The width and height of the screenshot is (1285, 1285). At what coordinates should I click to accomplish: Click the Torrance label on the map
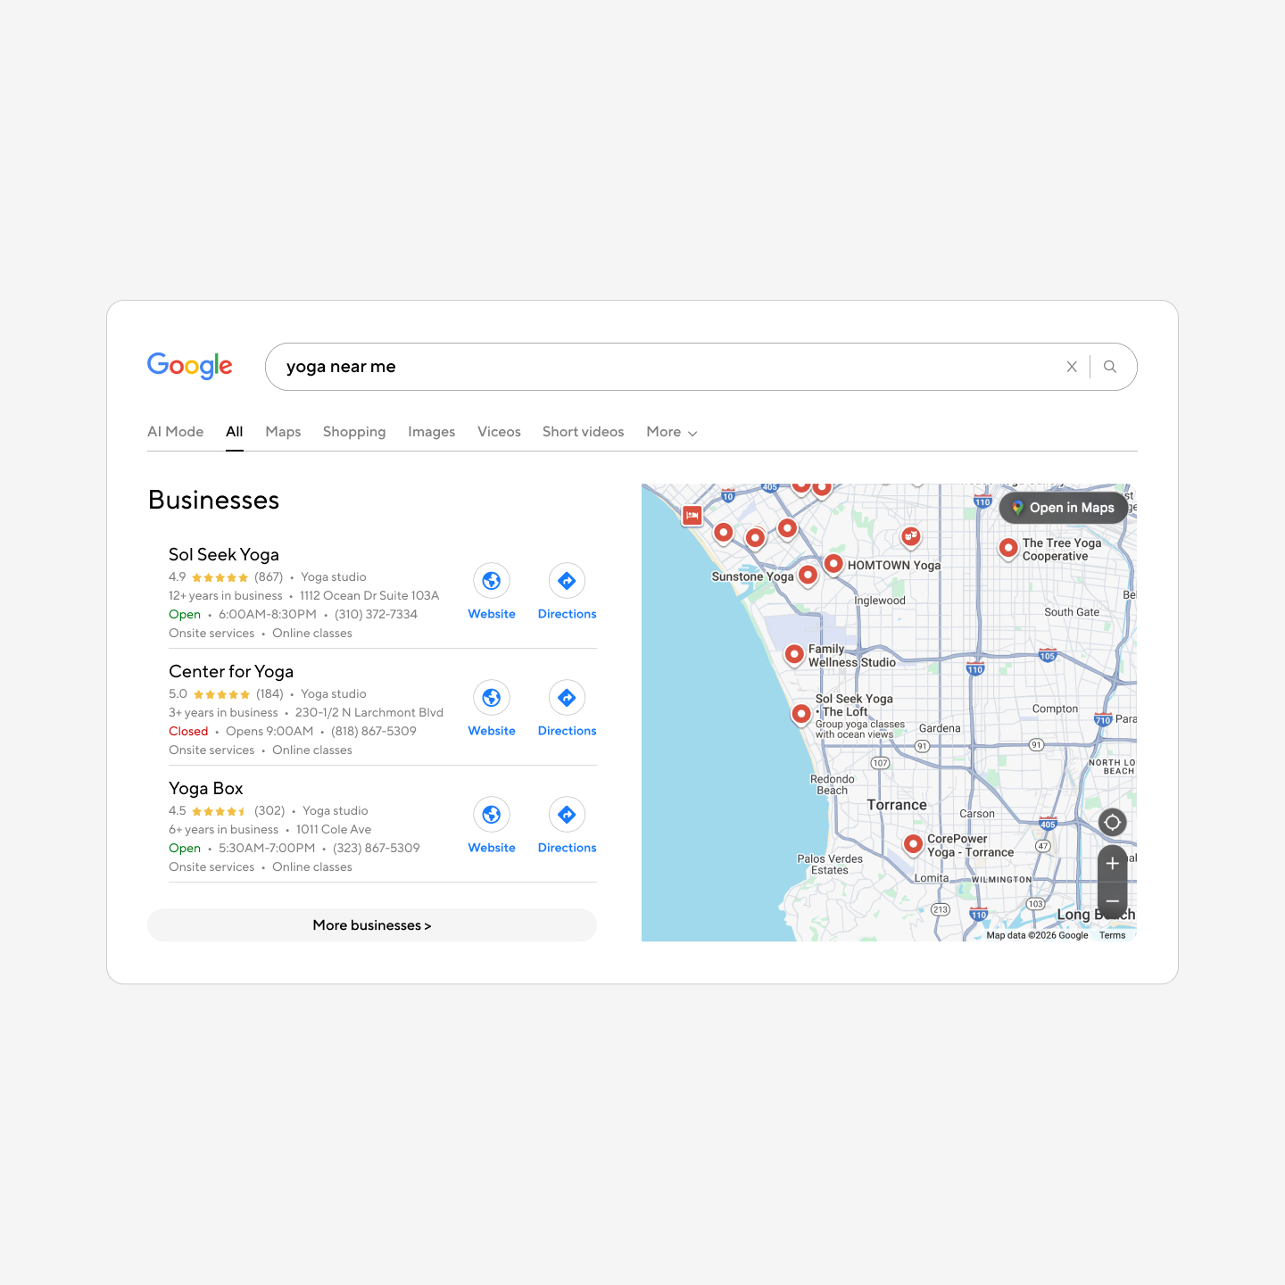click(x=897, y=805)
